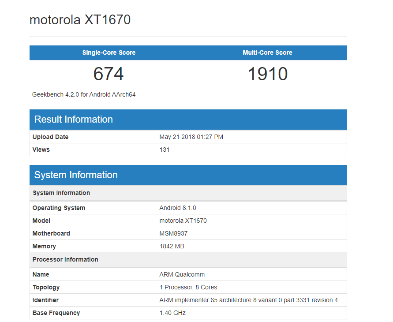This screenshot has width=393, height=322.
Task: Click the page title "motorola XT1670"
Action: (80, 20)
